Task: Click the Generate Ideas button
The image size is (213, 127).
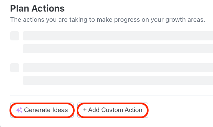Action: tap(42, 110)
